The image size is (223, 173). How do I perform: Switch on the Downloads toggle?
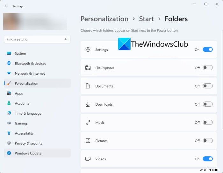(208, 104)
